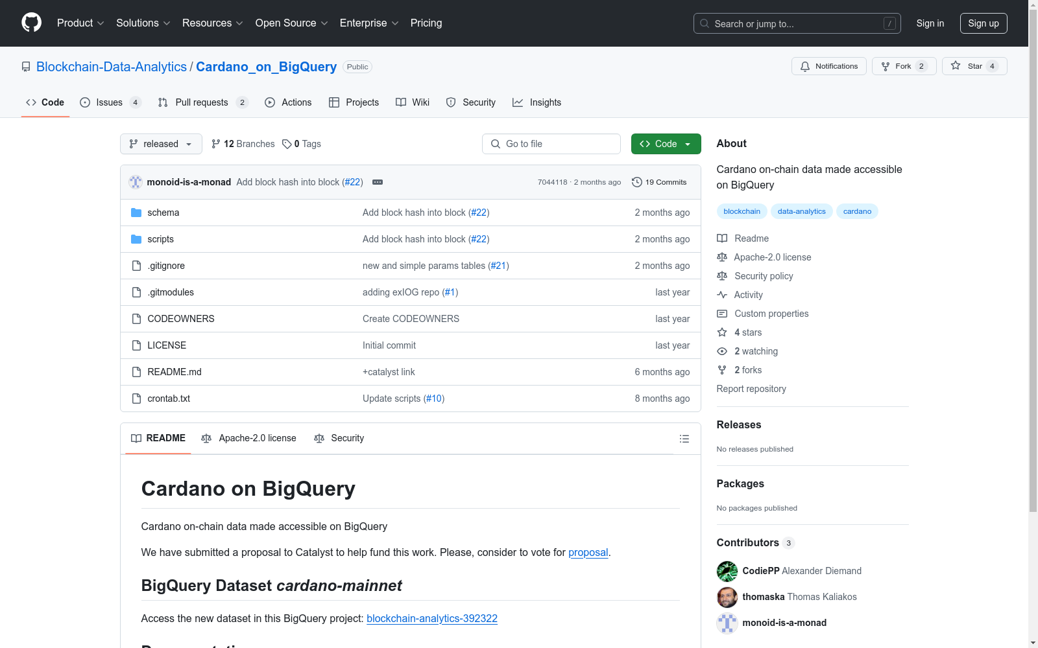
Task: Click the README.md file icon
Action: pos(136,372)
